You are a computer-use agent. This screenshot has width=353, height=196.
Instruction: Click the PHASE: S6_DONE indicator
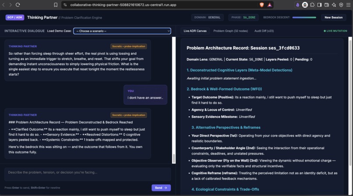coord(244,17)
